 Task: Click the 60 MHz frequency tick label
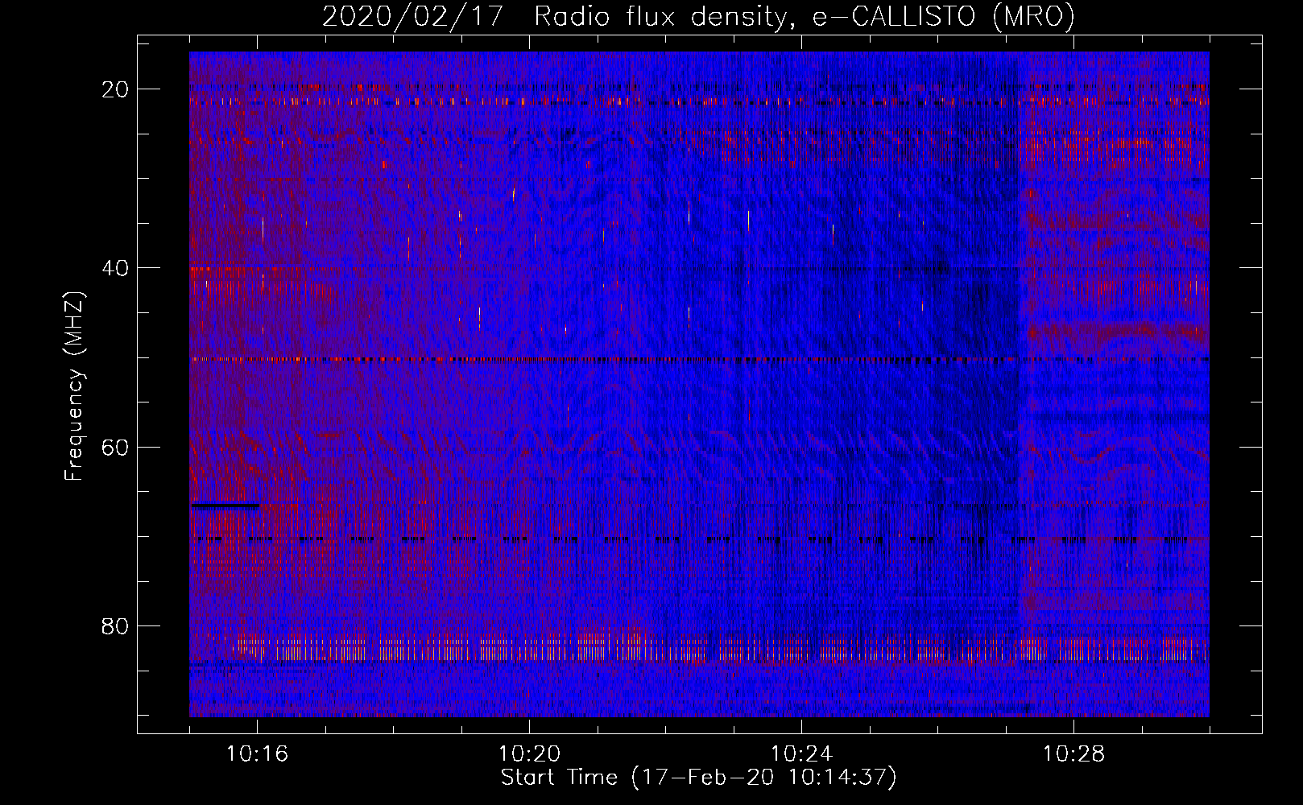tap(116, 447)
